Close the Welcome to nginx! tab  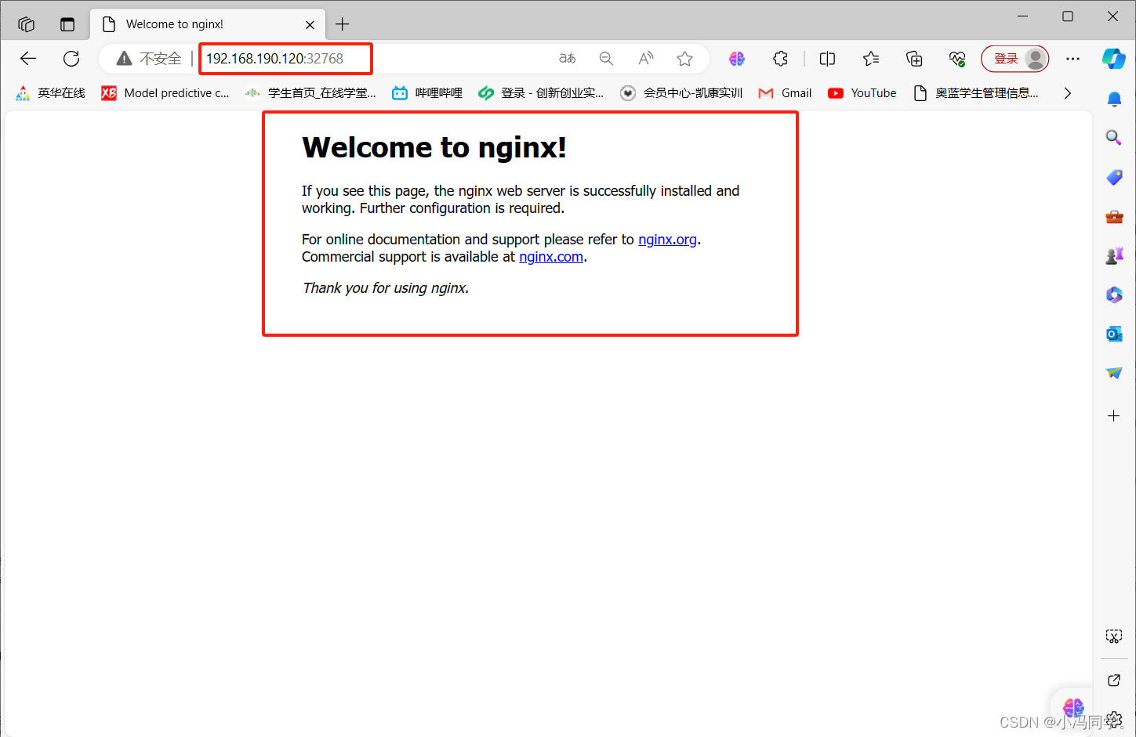310,24
